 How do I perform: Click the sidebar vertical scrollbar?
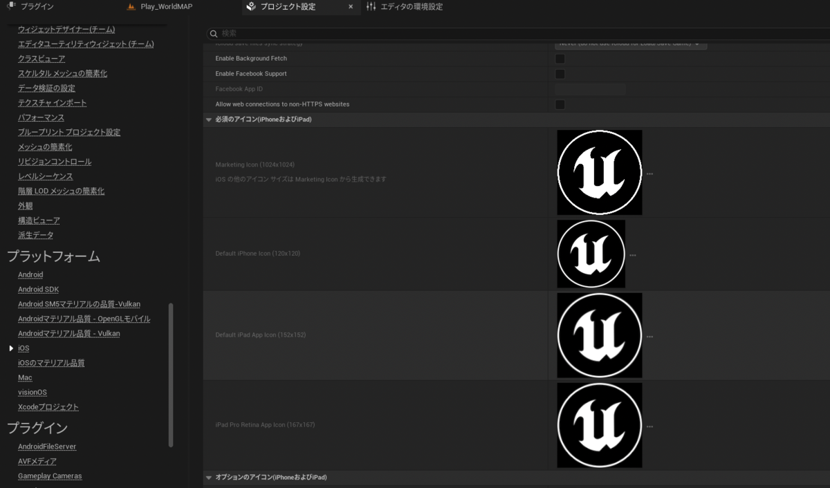point(171,375)
